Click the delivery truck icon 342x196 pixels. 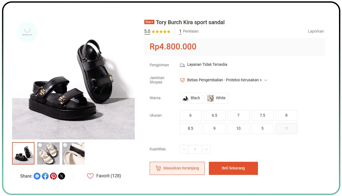point(182,65)
